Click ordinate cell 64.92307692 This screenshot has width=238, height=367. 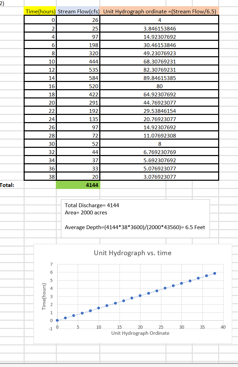(160, 94)
